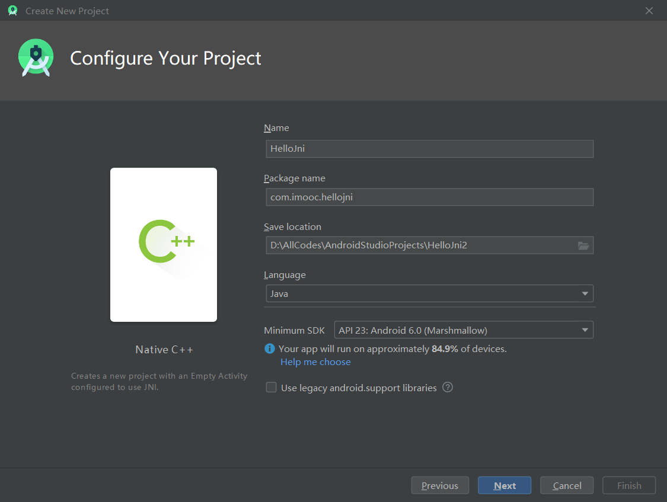Click the Android Studio icon in the title bar
Viewport: 667px width, 502px height.
click(13, 11)
